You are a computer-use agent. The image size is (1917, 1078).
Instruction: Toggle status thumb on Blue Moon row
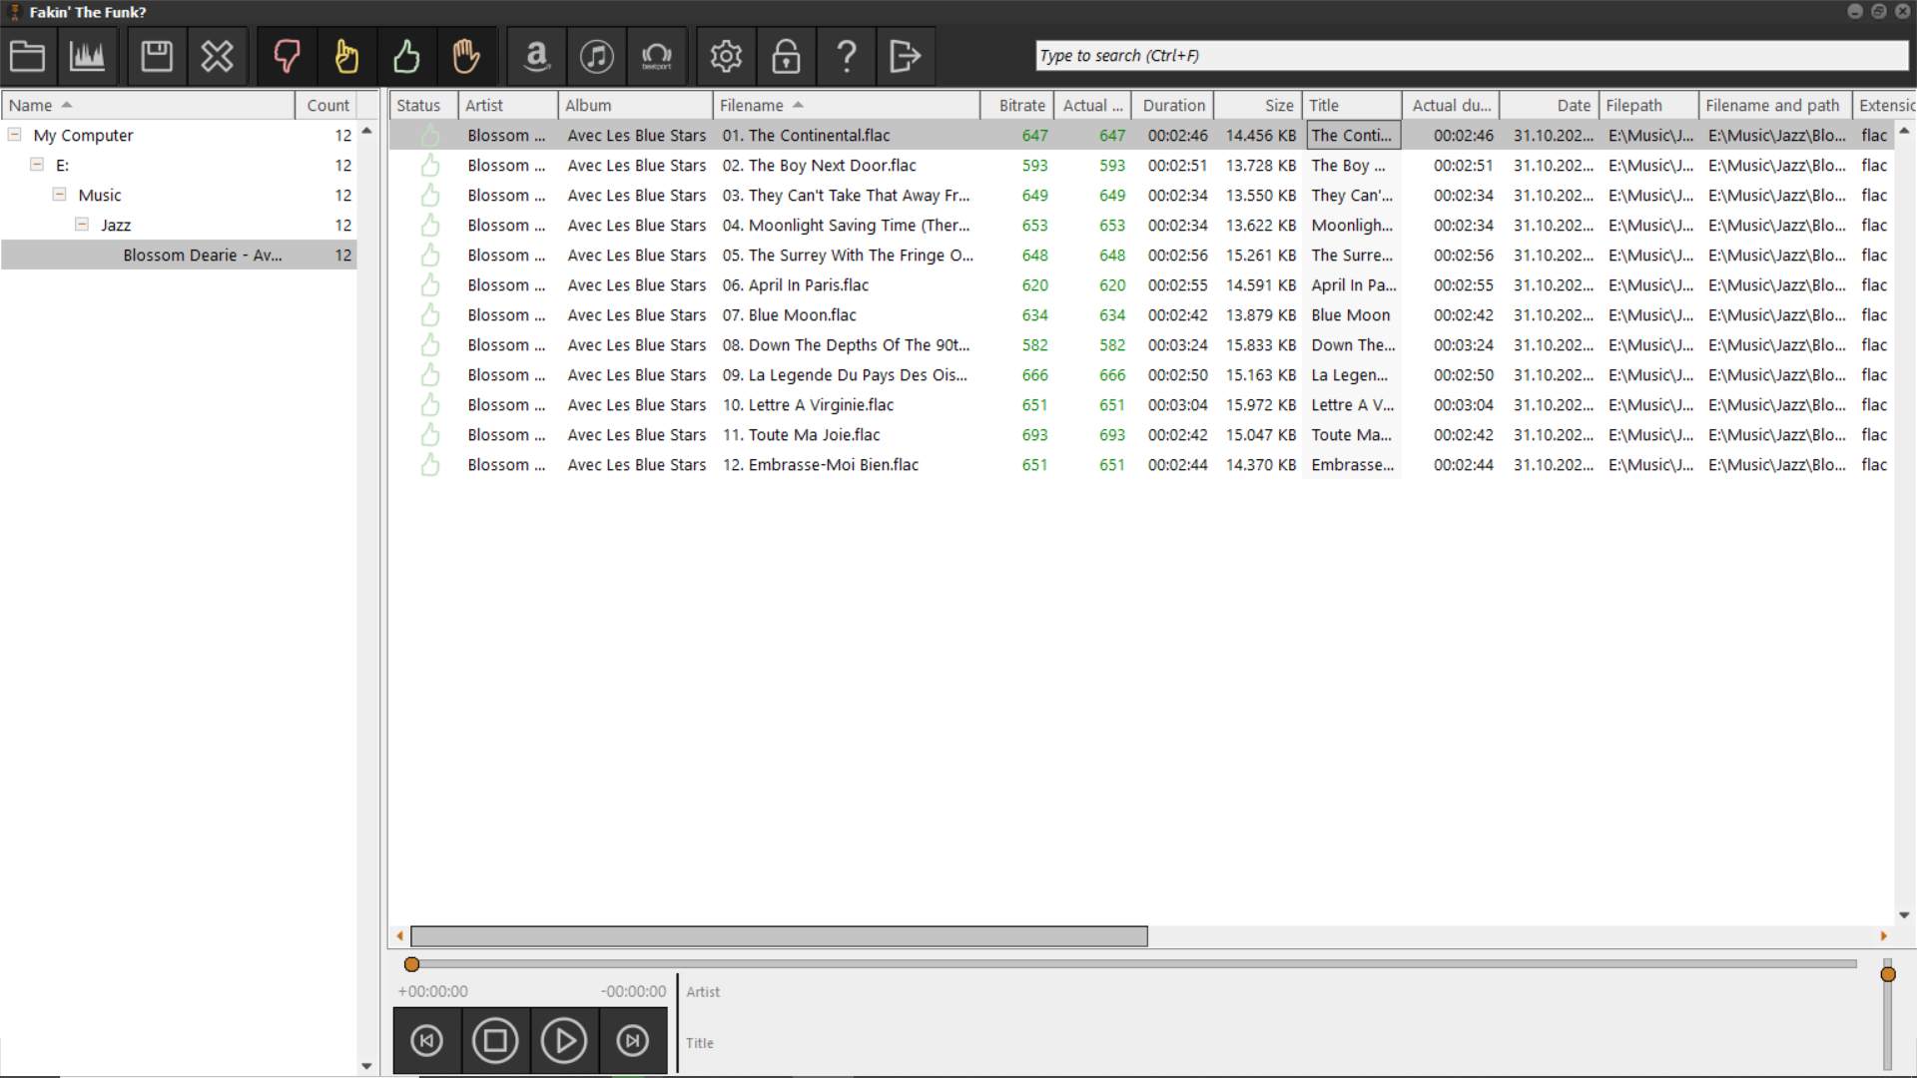point(430,315)
